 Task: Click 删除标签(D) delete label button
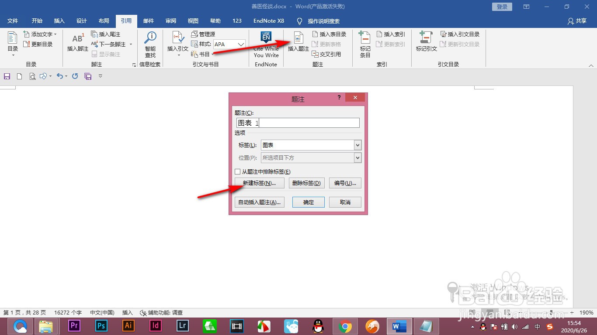(x=306, y=183)
